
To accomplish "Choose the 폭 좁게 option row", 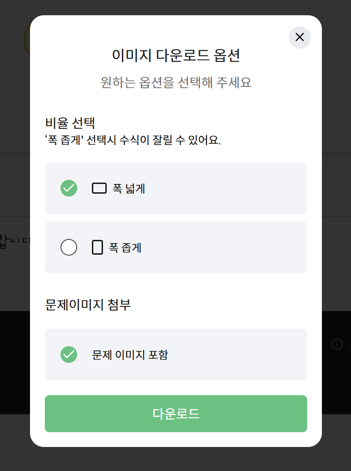I will click(176, 247).
